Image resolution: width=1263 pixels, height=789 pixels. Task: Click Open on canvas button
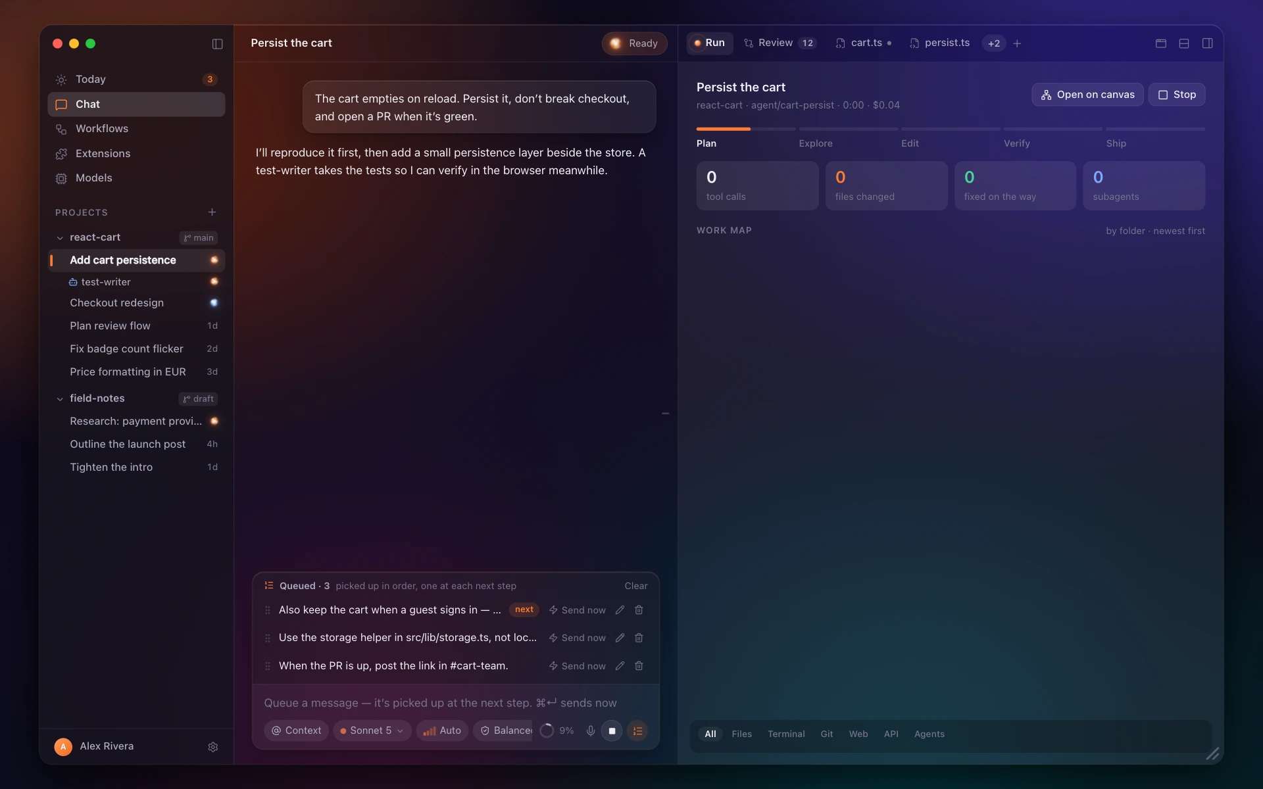click(x=1087, y=95)
